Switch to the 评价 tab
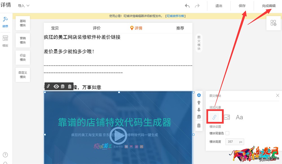The width and height of the screenshot is (282, 164). point(96,28)
